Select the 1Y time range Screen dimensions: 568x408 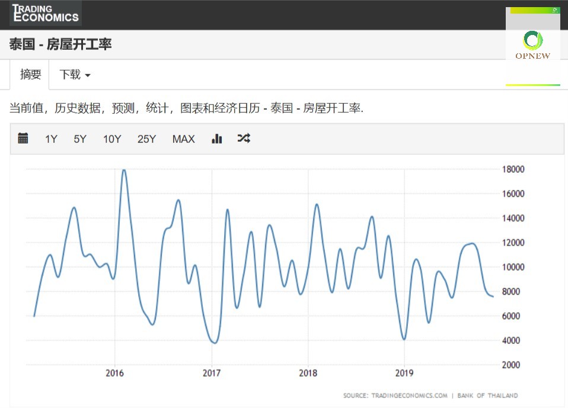51,139
